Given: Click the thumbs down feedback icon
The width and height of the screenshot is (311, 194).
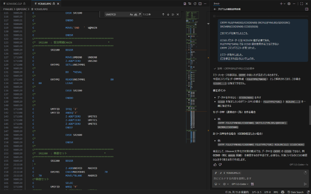Looking at the screenshot, I should 220,164.
